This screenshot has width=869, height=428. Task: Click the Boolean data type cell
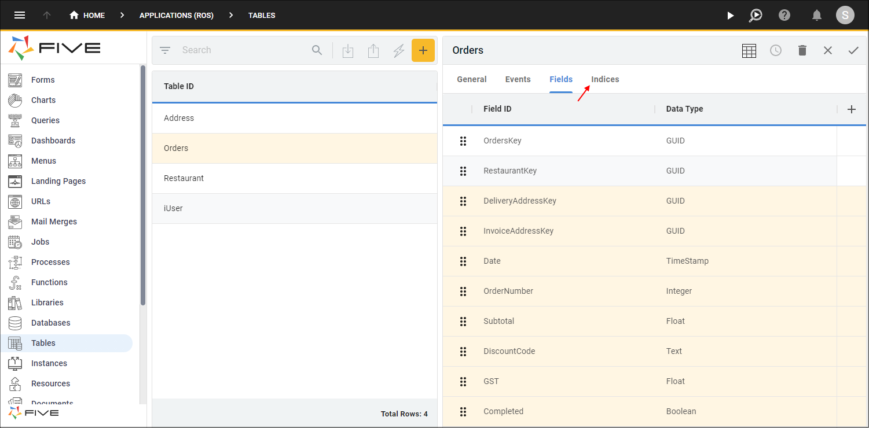681,411
